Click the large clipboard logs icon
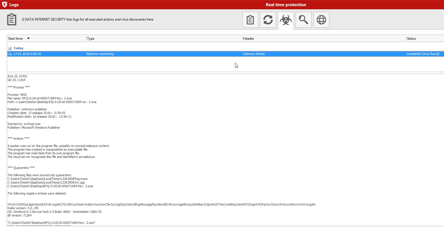444x230 pixels. click(12, 19)
